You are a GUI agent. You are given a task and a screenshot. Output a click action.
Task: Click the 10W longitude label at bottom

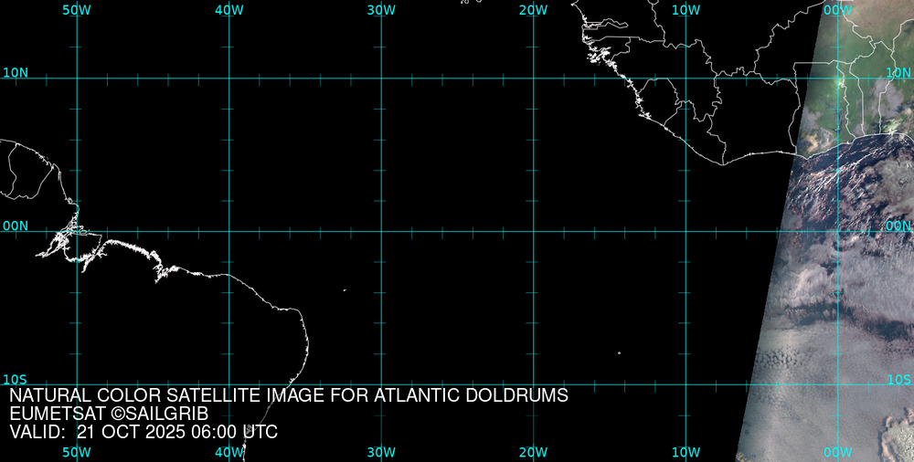685,452
